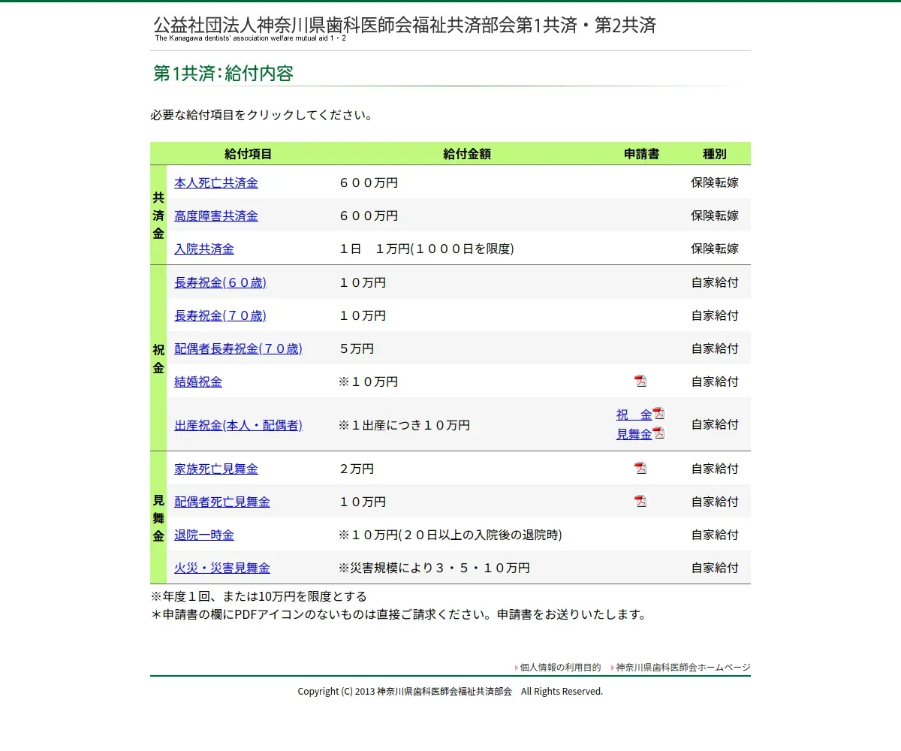901x751 pixels.
Task: Open the 長寿祝金(６０歳) link
Action: [x=220, y=282]
